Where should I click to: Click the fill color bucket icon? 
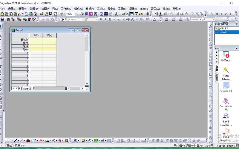pos(166,19)
